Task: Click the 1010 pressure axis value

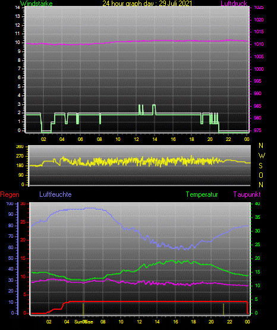Action: [259, 44]
